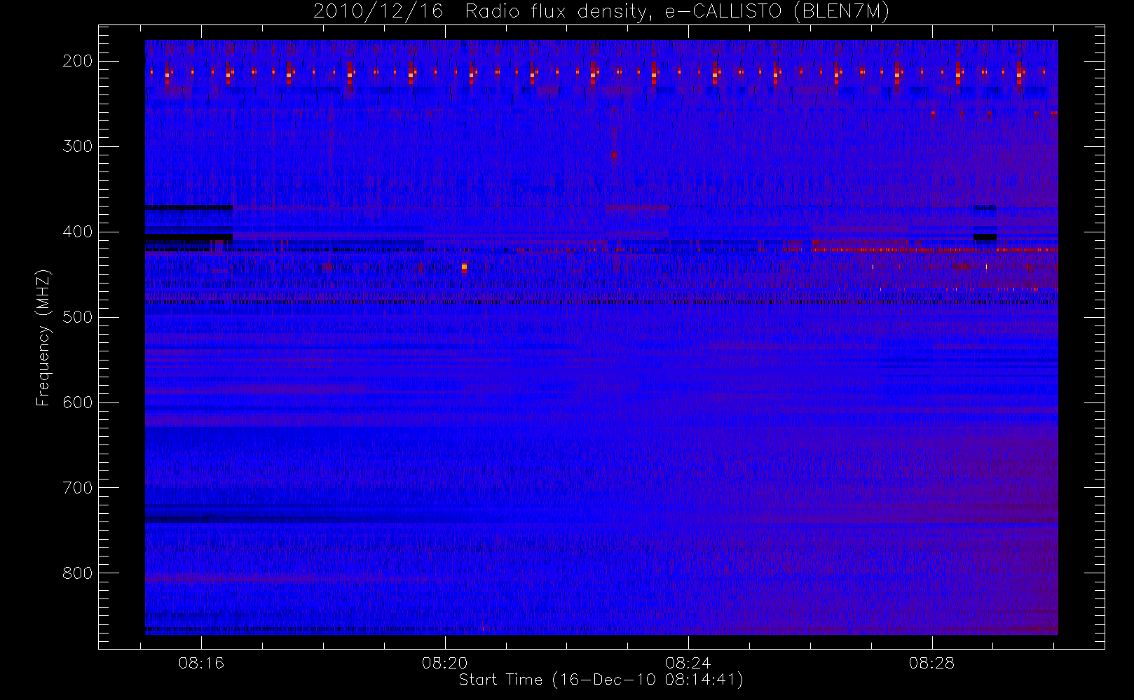Click the 400 frequency tick label
Image resolution: width=1134 pixels, height=700 pixels.
coord(78,232)
